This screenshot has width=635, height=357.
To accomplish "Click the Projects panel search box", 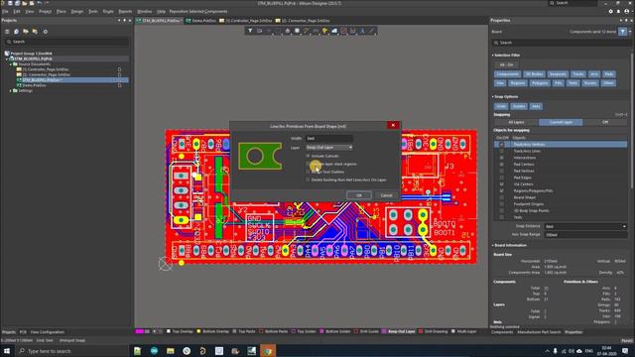I will (66, 42).
